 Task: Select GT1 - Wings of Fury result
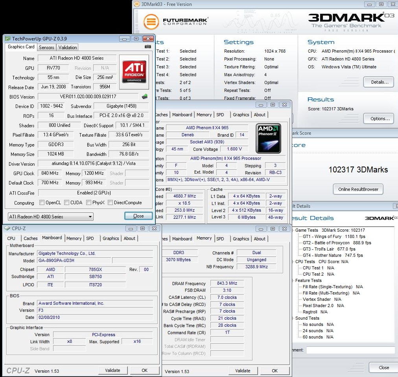point(322,236)
